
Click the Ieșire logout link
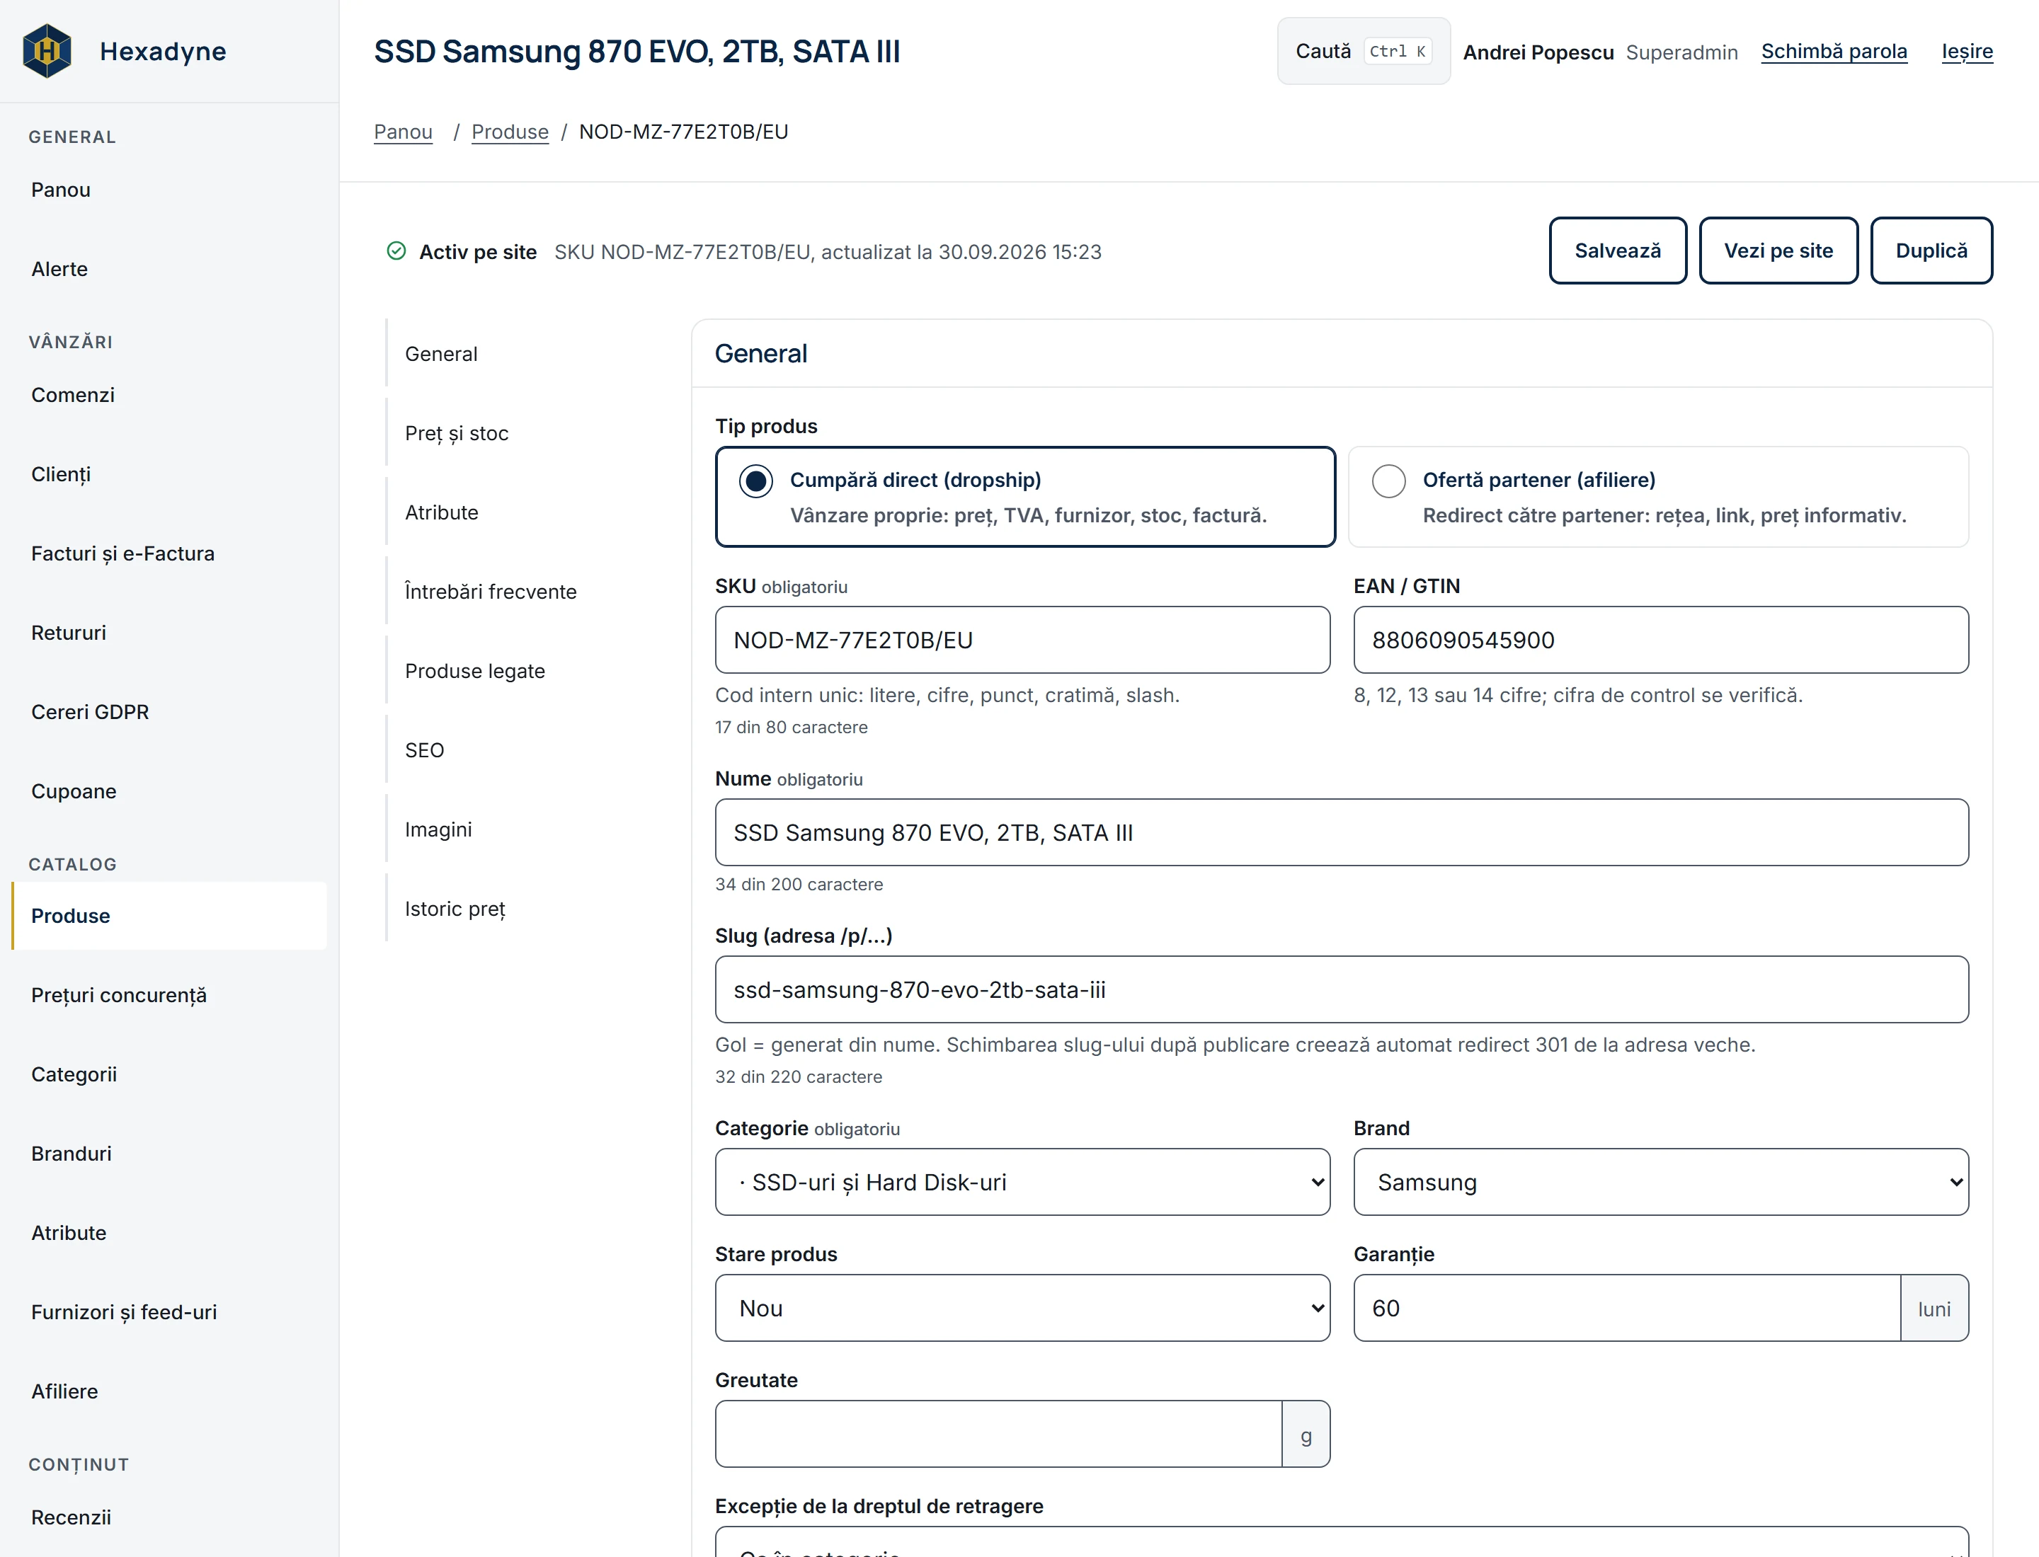[1966, 51]
